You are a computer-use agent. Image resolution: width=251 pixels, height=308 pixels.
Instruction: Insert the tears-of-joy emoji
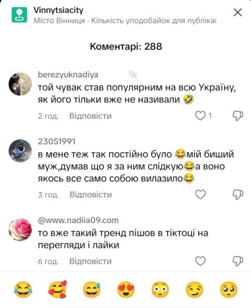pos(23,289)
